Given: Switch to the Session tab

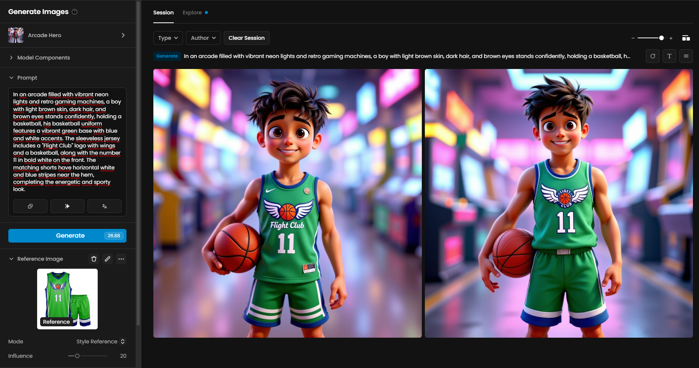Looking at the screenshot, I should [x=163, y=13].
